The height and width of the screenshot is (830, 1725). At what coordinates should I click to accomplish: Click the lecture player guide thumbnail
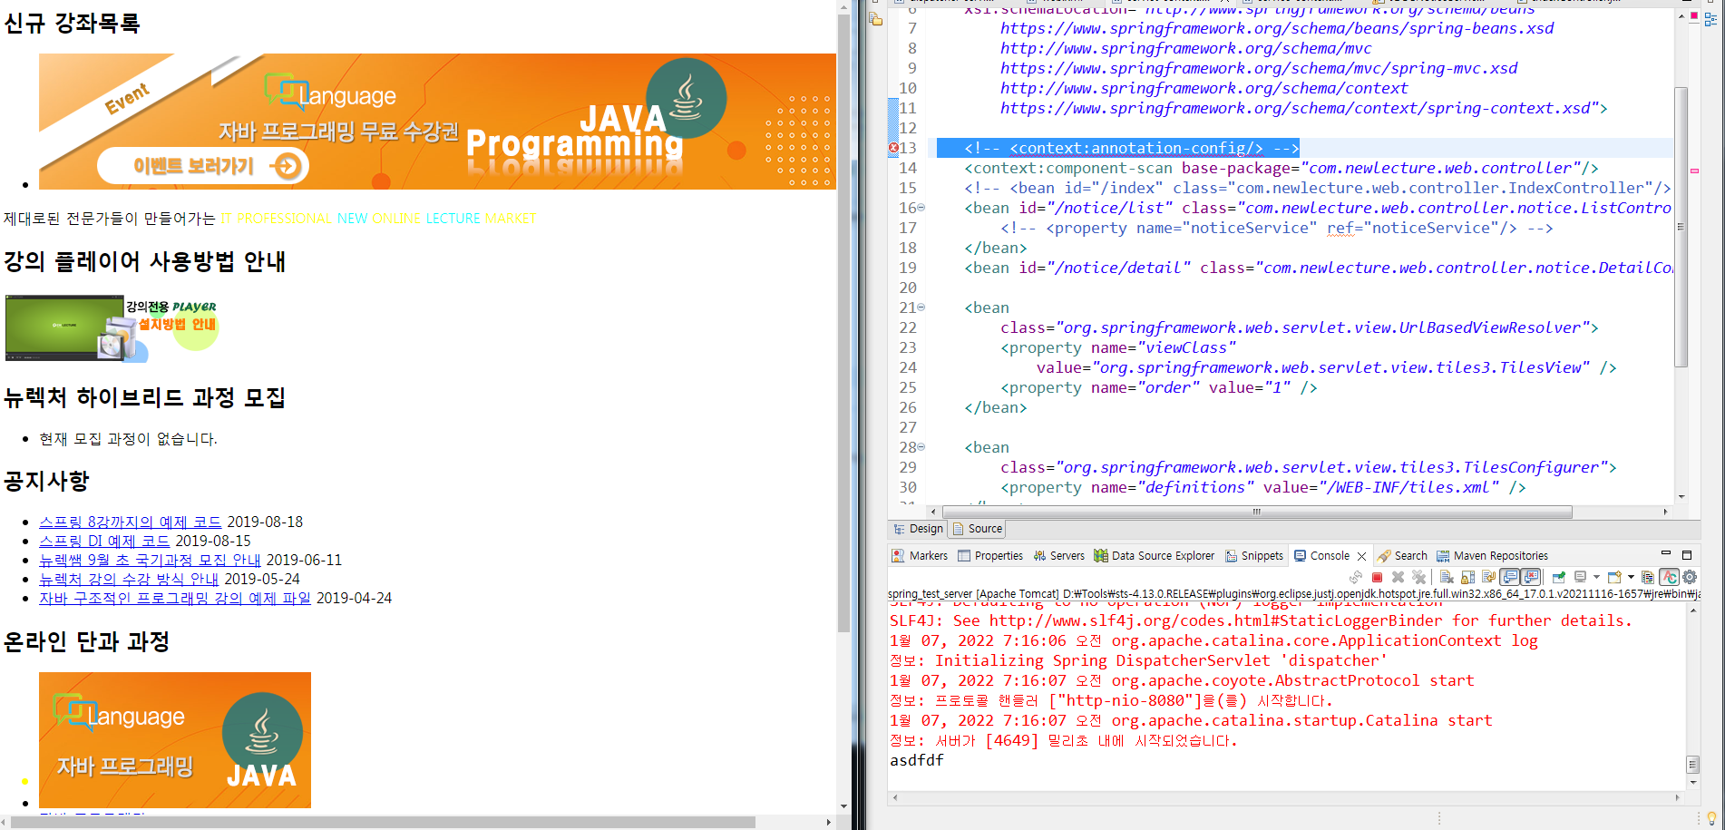click(112, 328)
